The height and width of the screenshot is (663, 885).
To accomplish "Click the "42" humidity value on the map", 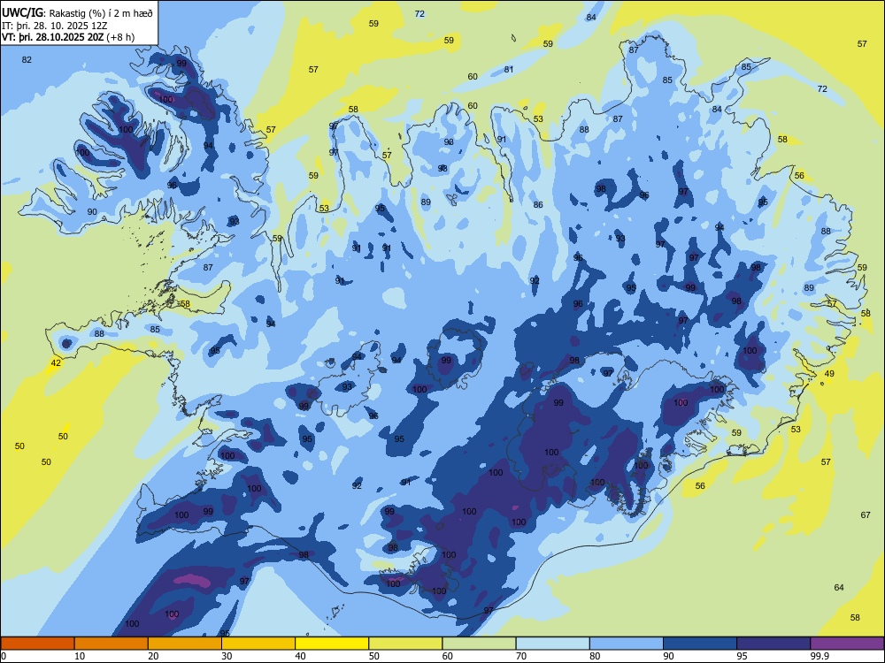I will coord(55,363).
